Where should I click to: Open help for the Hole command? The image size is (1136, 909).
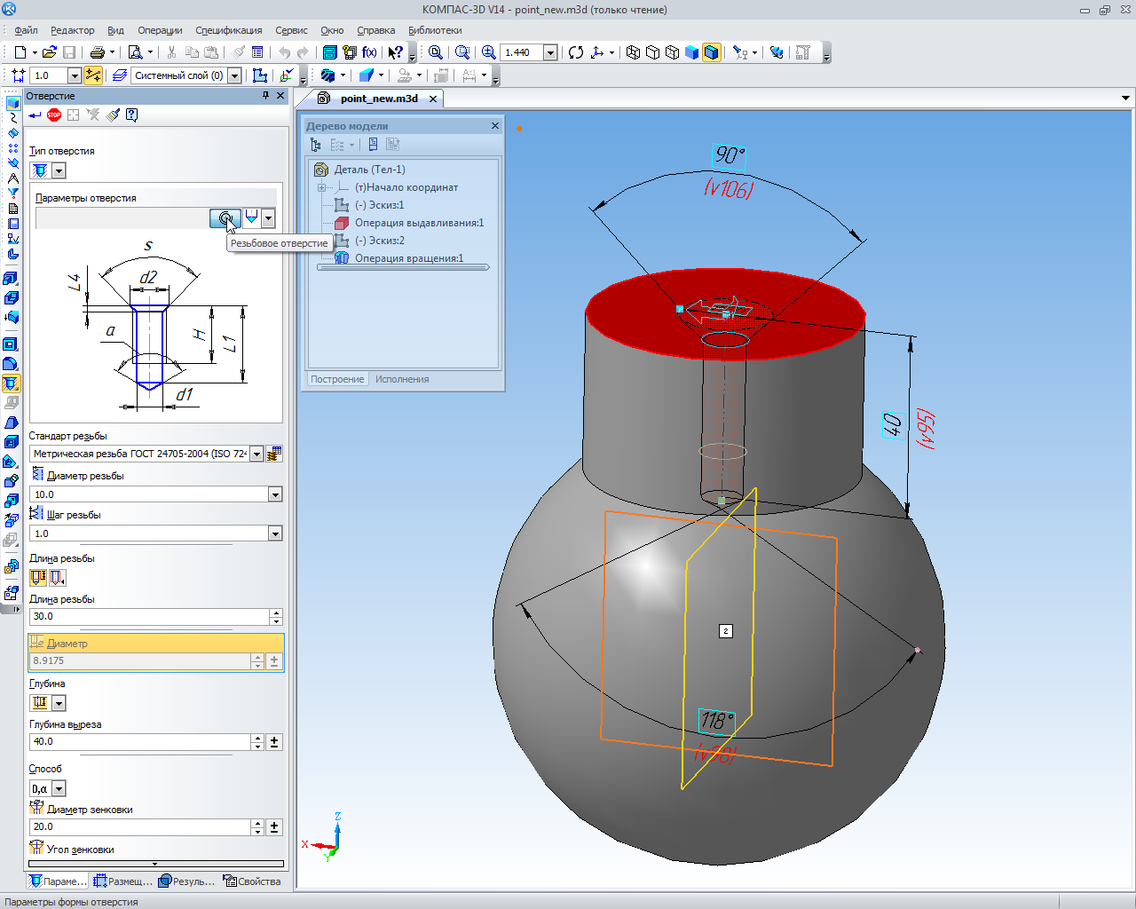coord(132,115)
